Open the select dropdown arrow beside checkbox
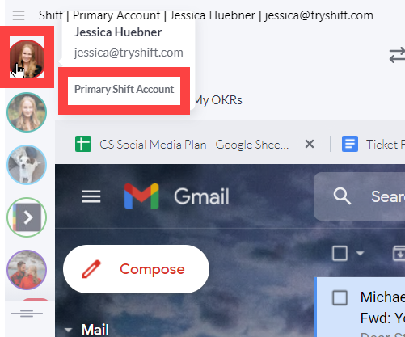This screenshot has width=405, height=337. coord(360,253)
